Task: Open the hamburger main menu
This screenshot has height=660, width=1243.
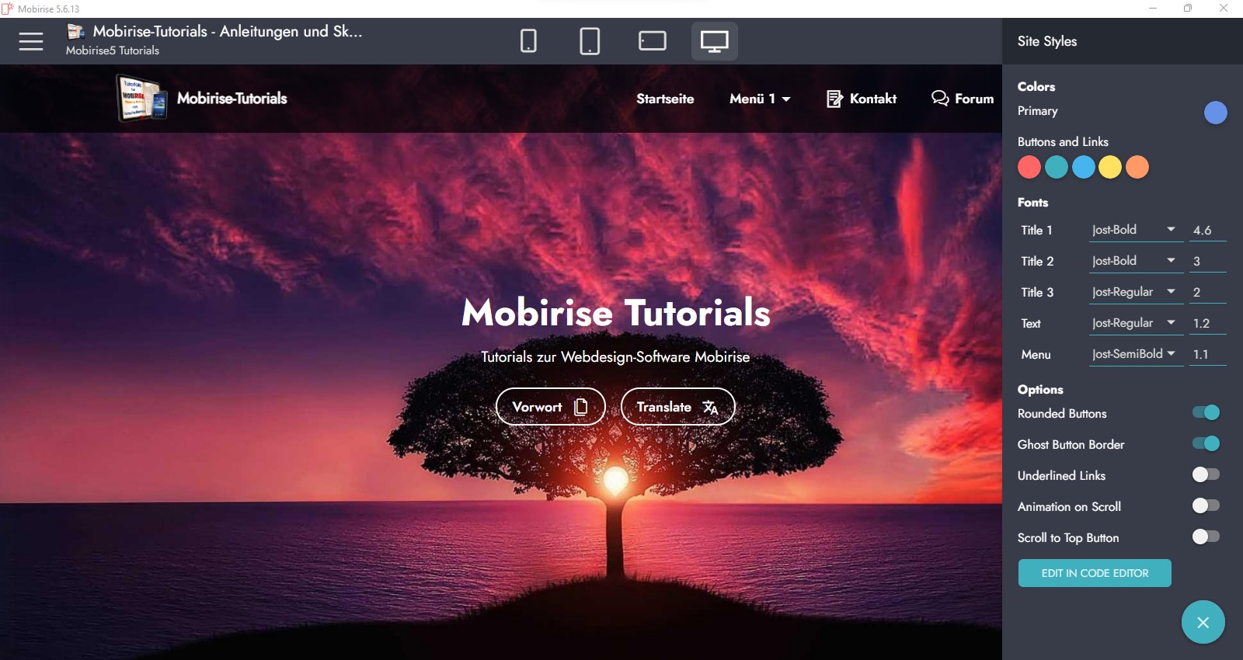Action: (x=31, y=41)
